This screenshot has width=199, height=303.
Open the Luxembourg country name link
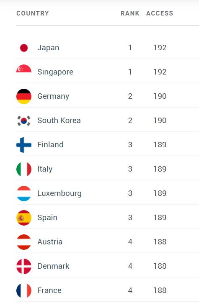click(x=59, y=193)
